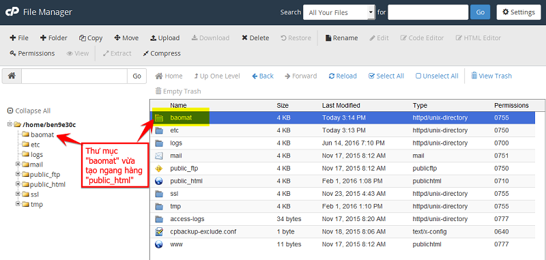Image resolution: width=546 pixels, height=260 pixels.
Task: Click the path input field
Action: pyautogui.click(x=74, y=76)
